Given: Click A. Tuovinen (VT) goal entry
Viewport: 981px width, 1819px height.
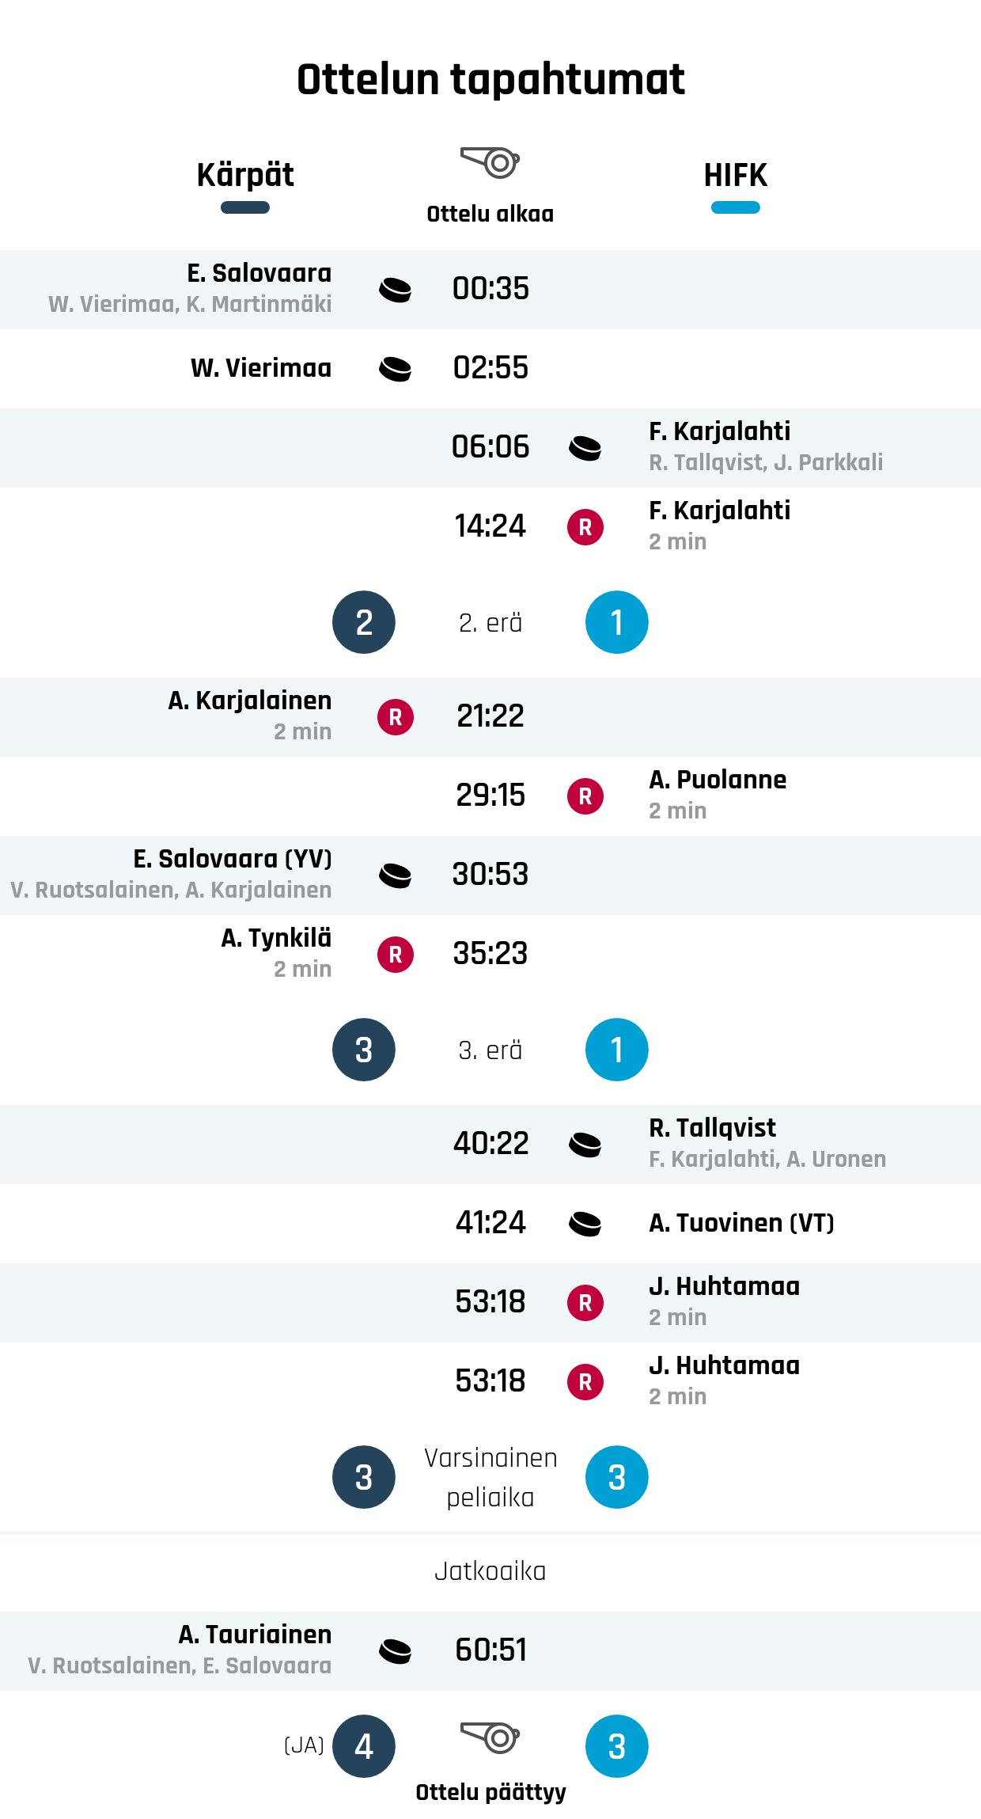Looking at the screenshot, I should [741, 1224].
